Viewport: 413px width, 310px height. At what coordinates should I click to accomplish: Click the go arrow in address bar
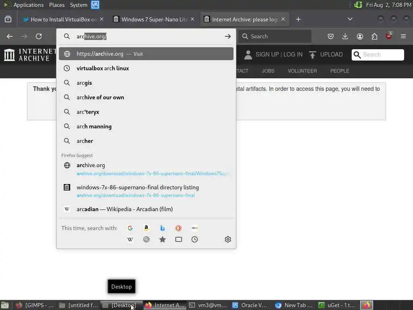pos(228,36)
